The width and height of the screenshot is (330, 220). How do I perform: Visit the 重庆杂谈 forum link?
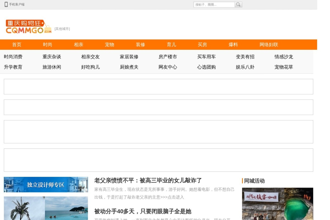(52, 57)
